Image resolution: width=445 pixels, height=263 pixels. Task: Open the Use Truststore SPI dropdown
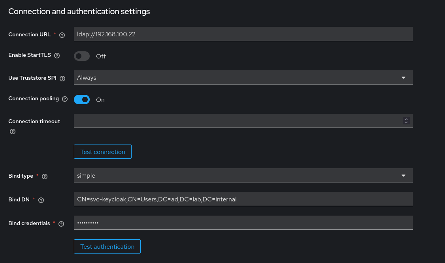243,77
